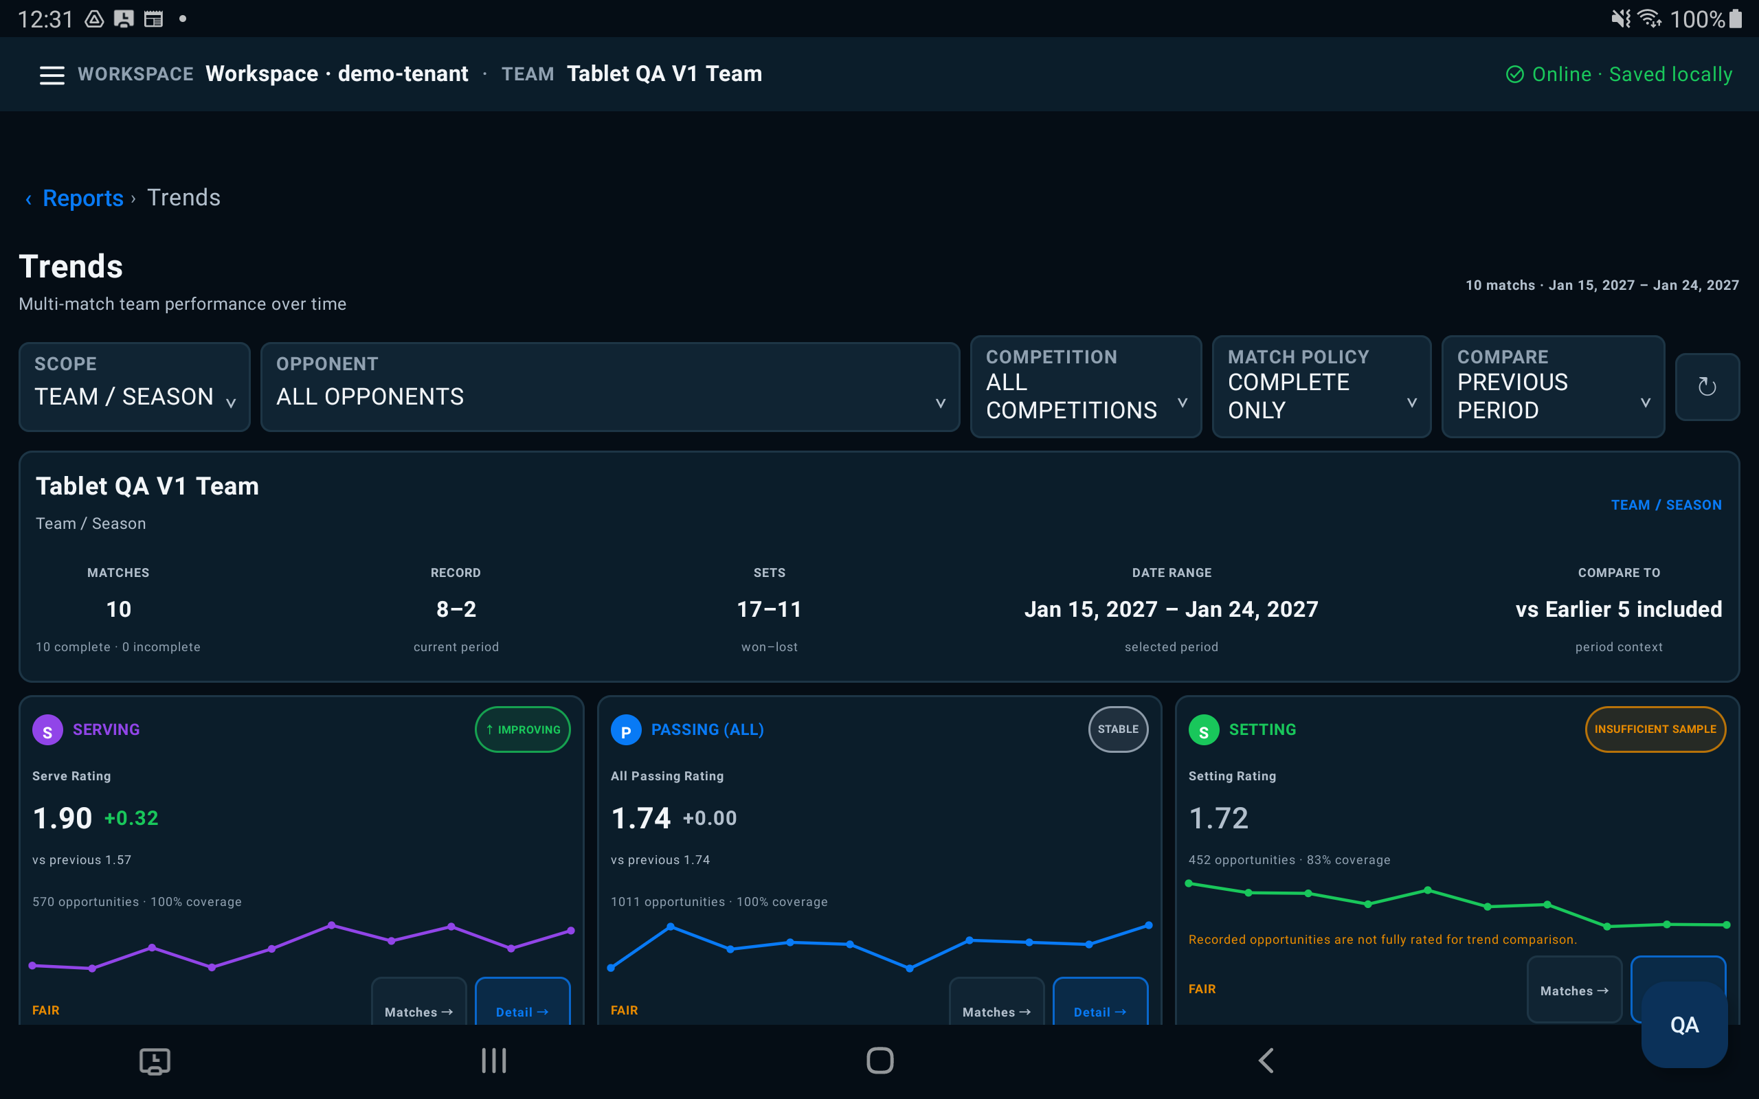Open the floating QA button
Viewport: 1759px width, 1099px height.
point(1684,1025)
